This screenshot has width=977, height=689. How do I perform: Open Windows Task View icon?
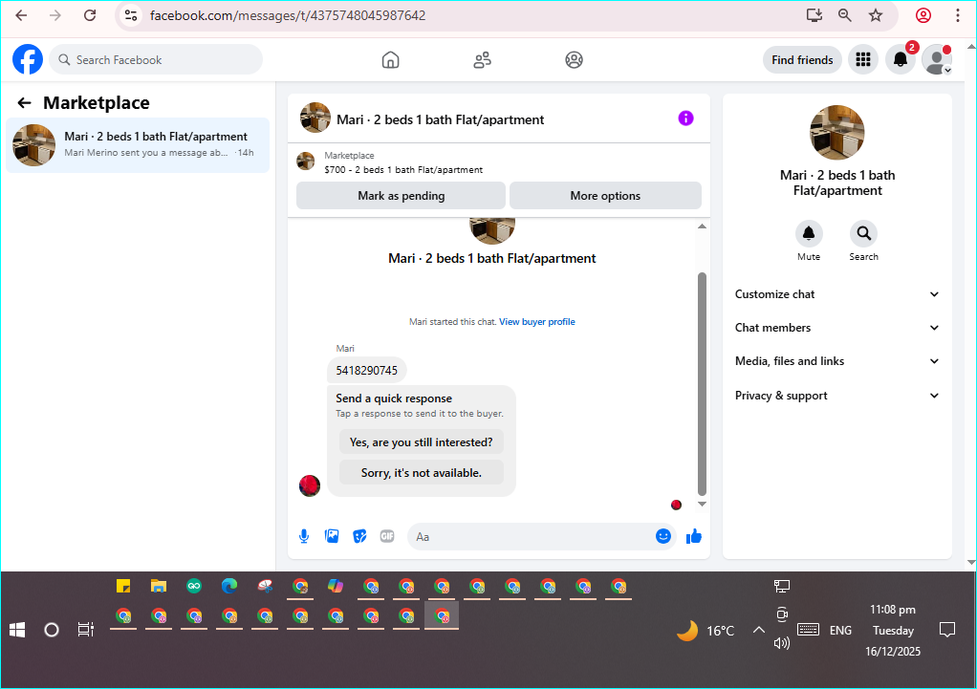(x=85, y=630)
